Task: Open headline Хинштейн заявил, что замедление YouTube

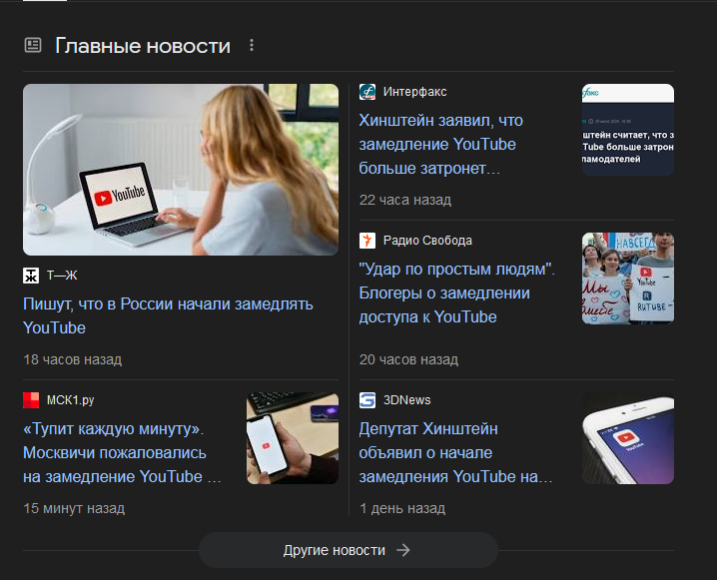Action: [x=440, y=145]
